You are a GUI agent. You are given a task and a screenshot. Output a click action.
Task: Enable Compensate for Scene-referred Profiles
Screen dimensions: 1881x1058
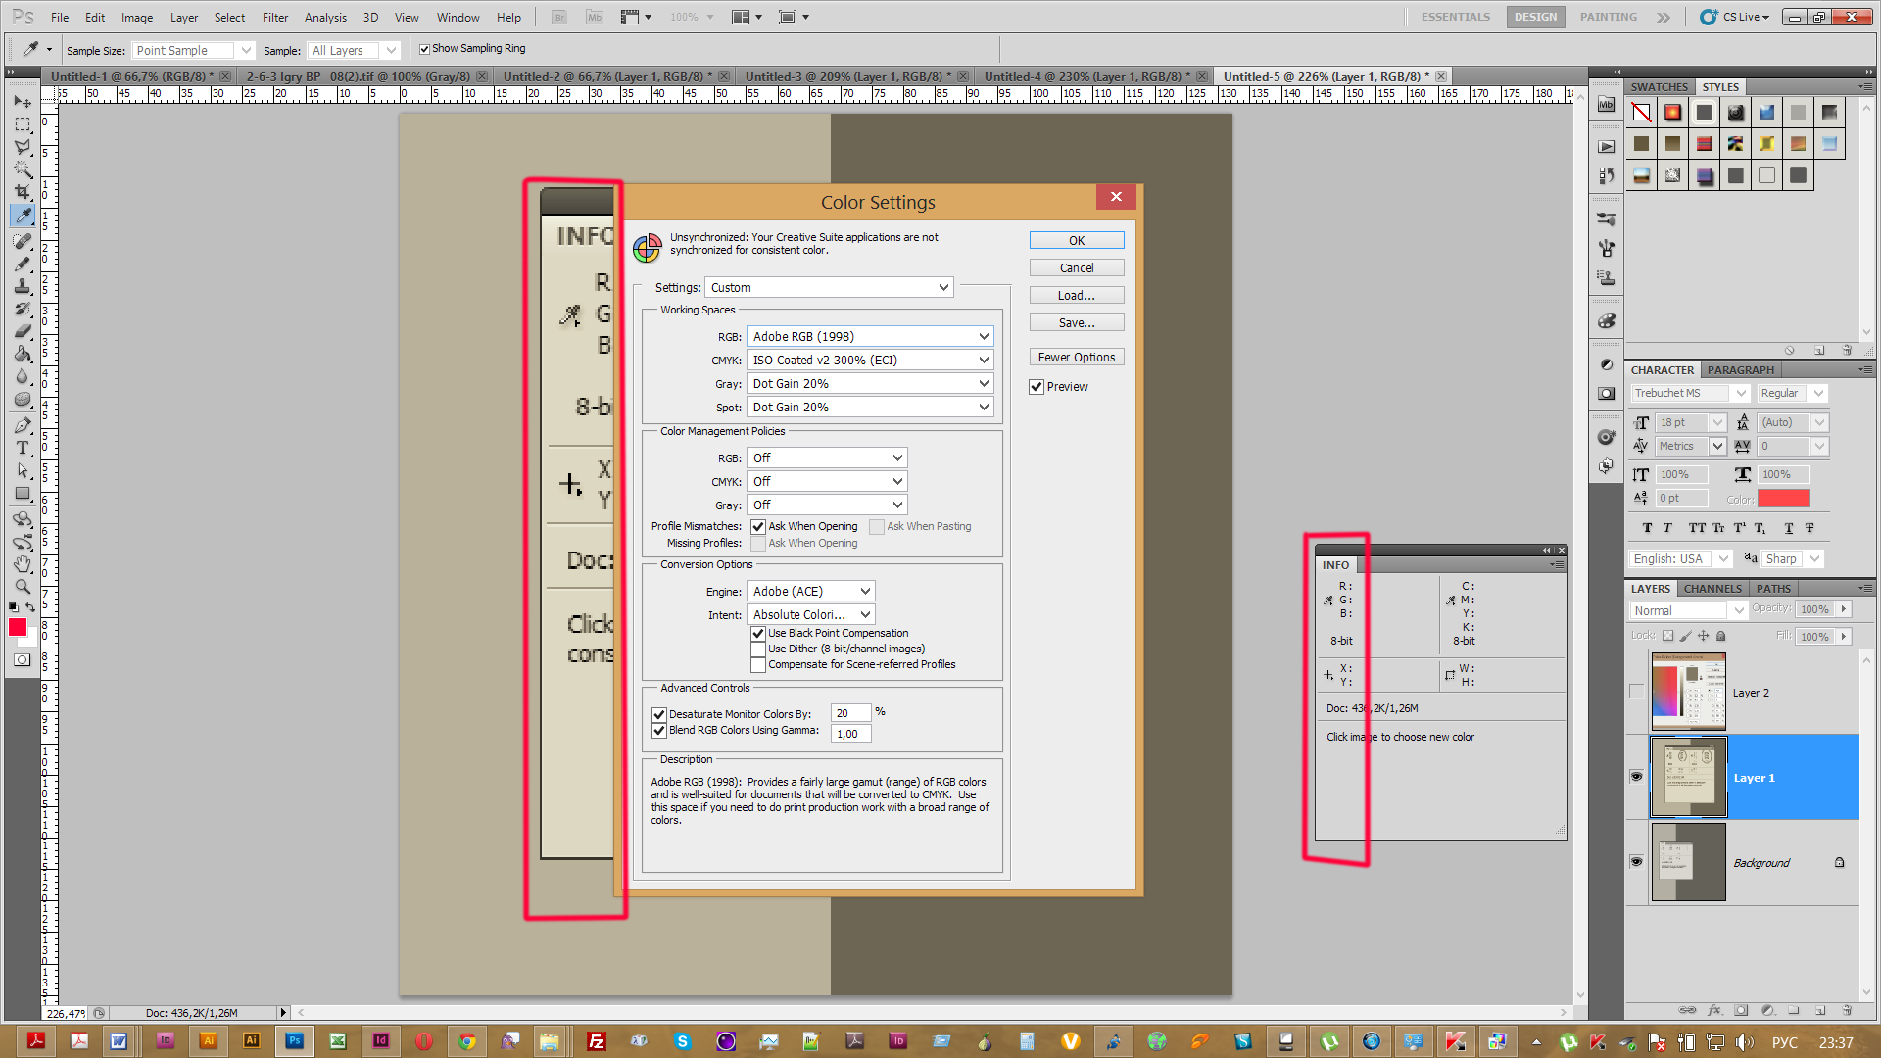pos(758,665)
